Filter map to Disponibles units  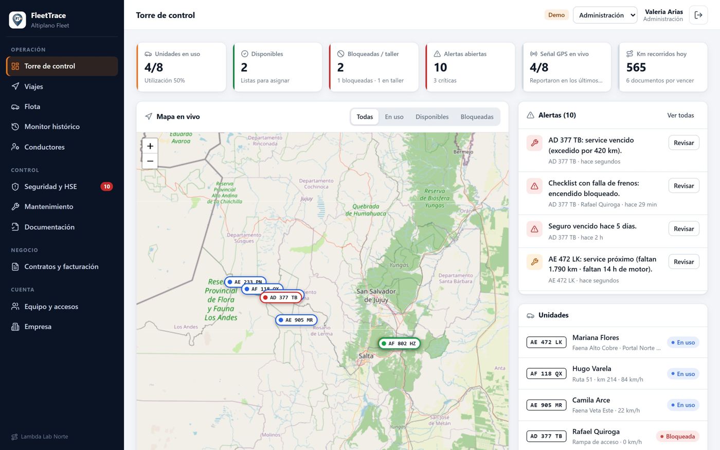pyautogui.click(x=432, y=117)
